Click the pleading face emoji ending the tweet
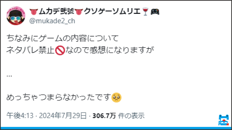Screen dimensions: 232x130 point(116,97)
